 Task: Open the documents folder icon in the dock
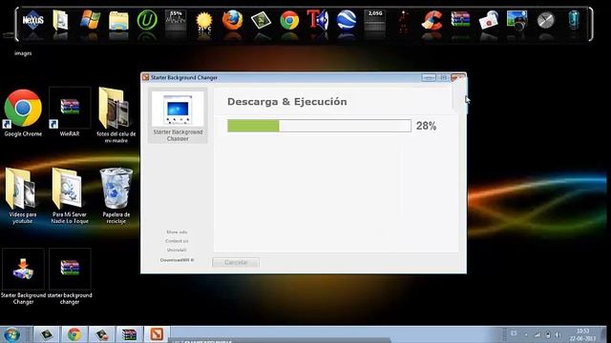(x=61, y=20)
